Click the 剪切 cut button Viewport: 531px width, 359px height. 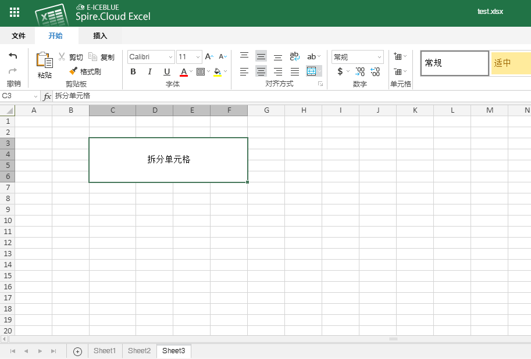[x=73, y=56]
